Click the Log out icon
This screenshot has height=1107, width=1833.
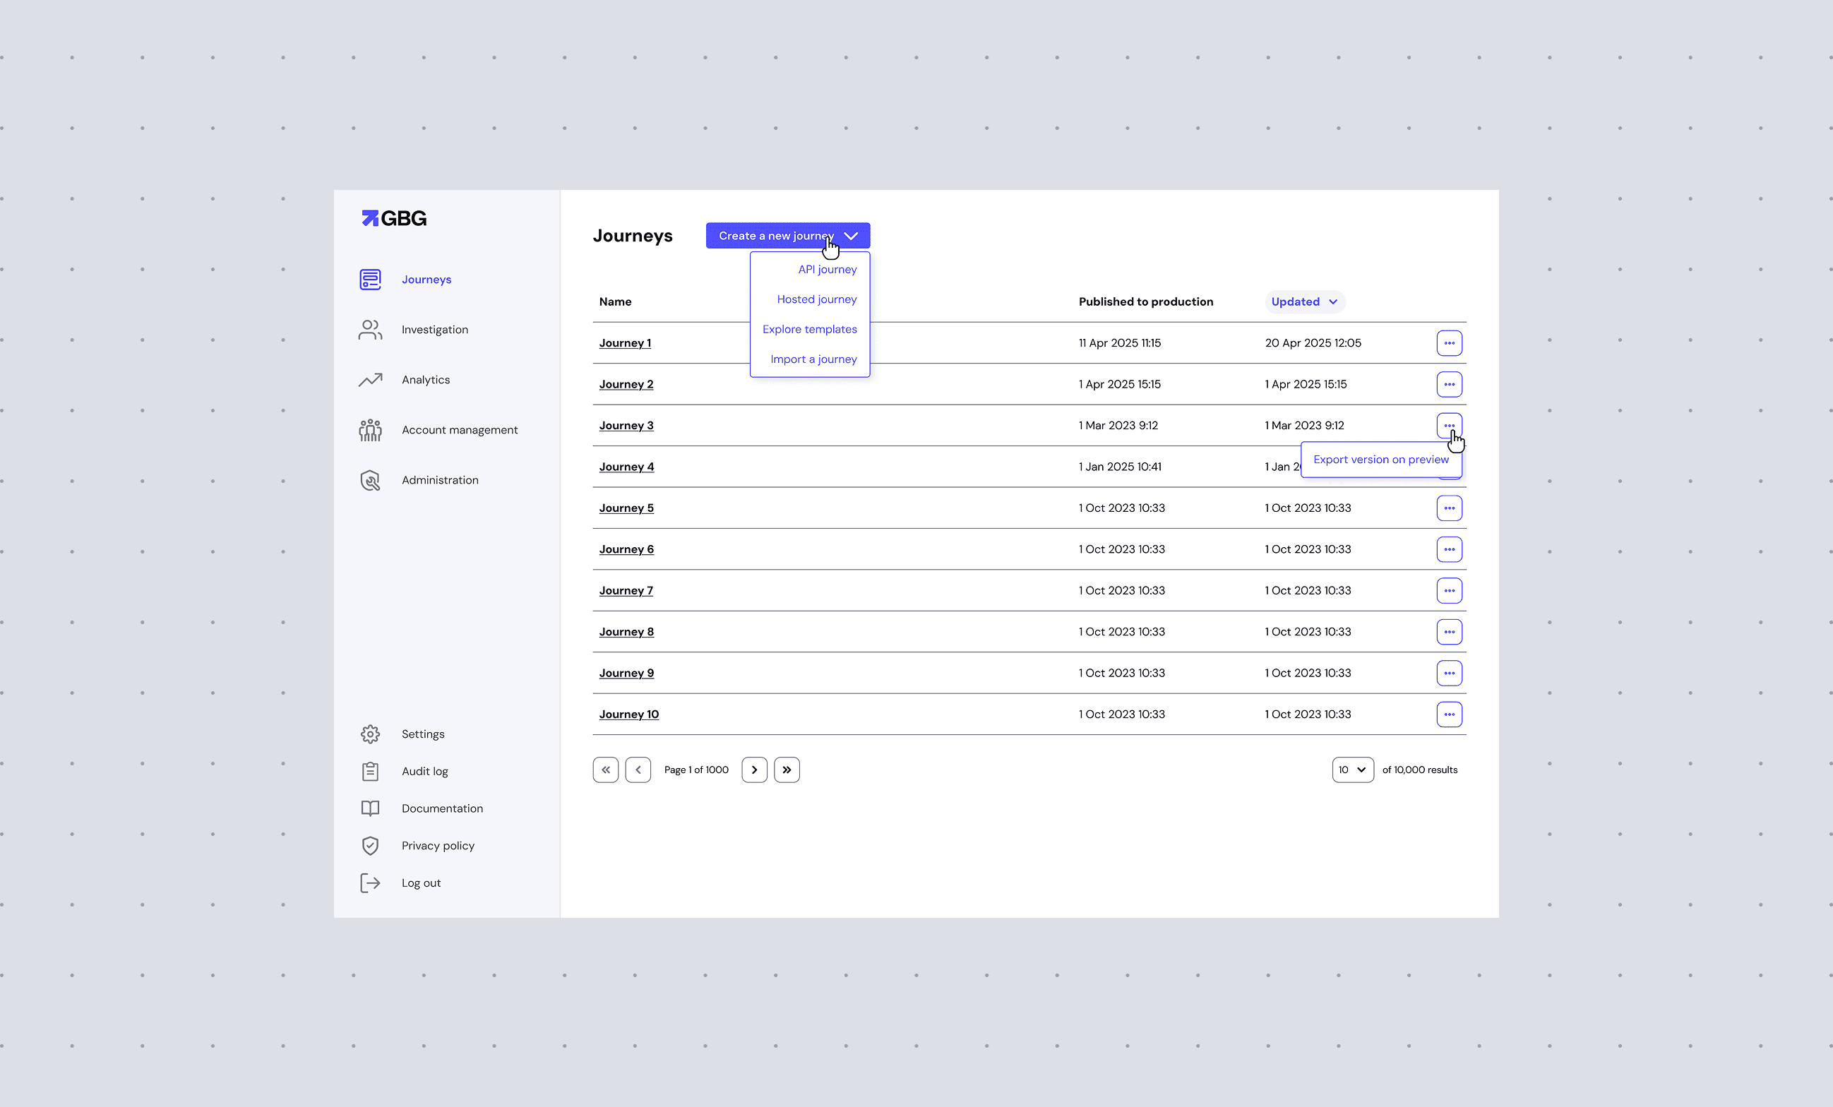tap(371, 883)
